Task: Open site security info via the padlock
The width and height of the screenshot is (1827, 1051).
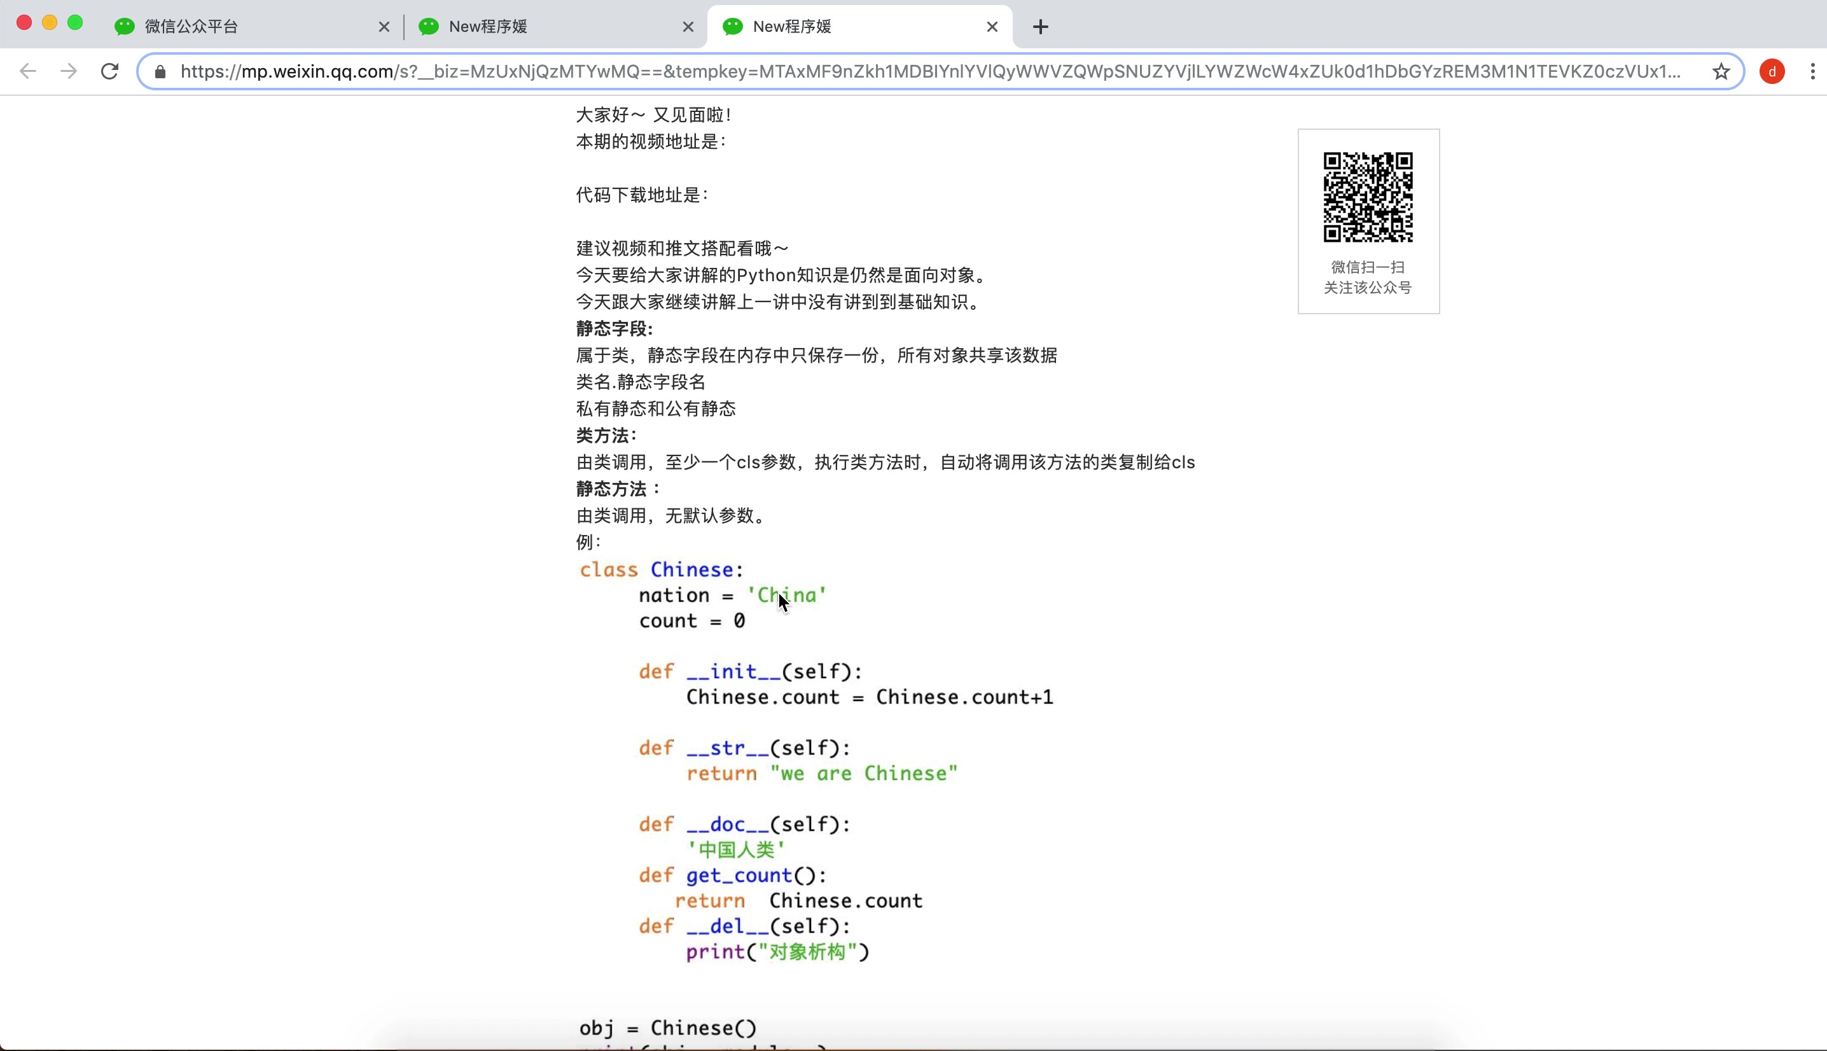Action: coord(160,71)
